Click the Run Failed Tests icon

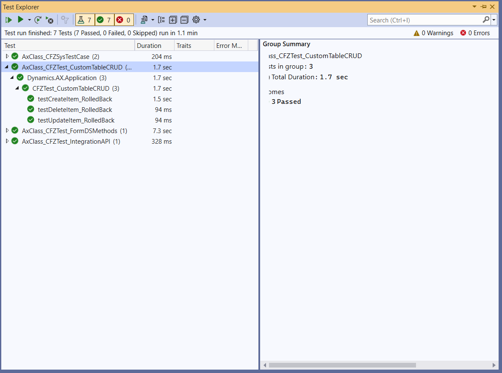coord(50,20)
